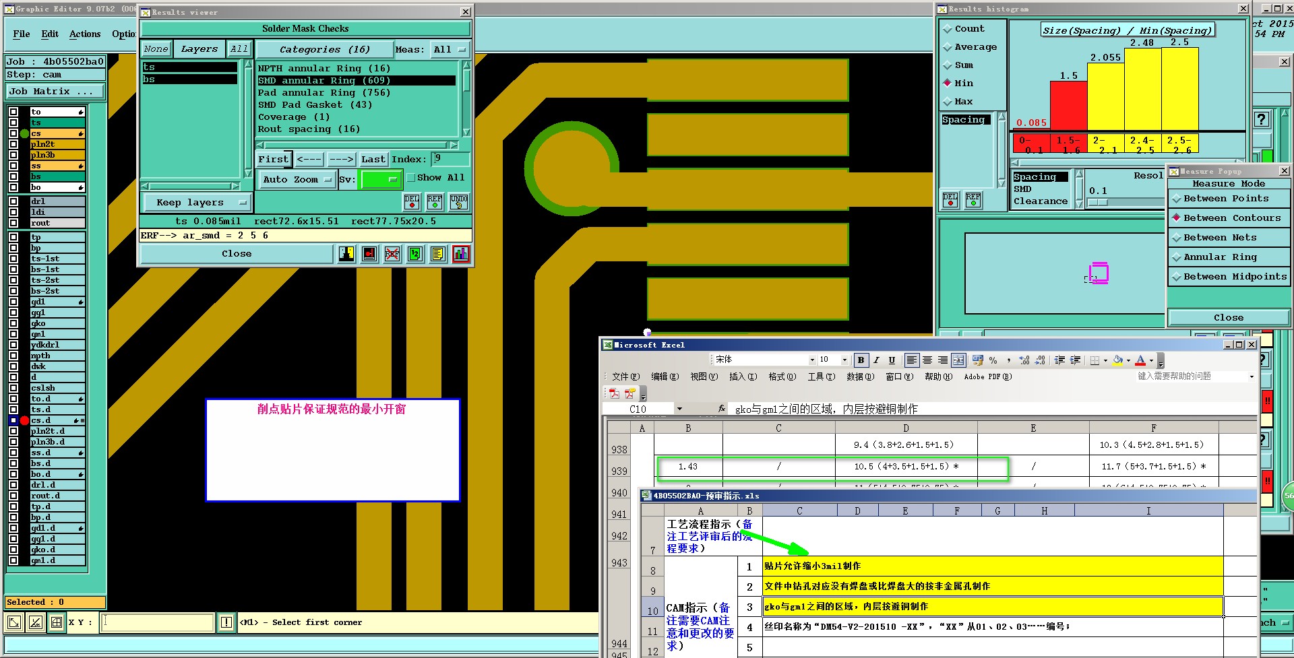The image size is (1294, 658).
Task: Click the first Adobe PDF toolbar icon
Action: 614,393
